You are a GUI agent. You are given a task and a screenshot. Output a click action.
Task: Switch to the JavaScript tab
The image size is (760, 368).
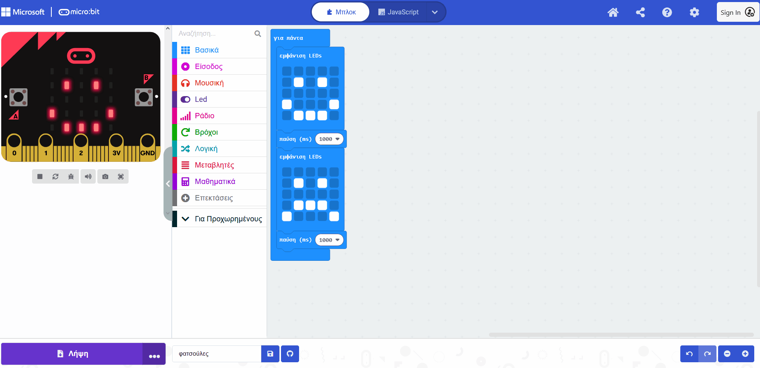point(398,12)
